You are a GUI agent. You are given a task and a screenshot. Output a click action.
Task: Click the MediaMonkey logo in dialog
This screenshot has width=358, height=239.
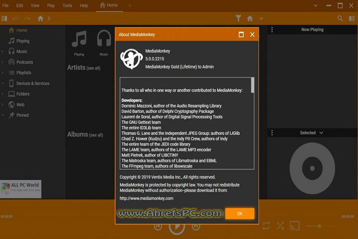tap(131, 59)
